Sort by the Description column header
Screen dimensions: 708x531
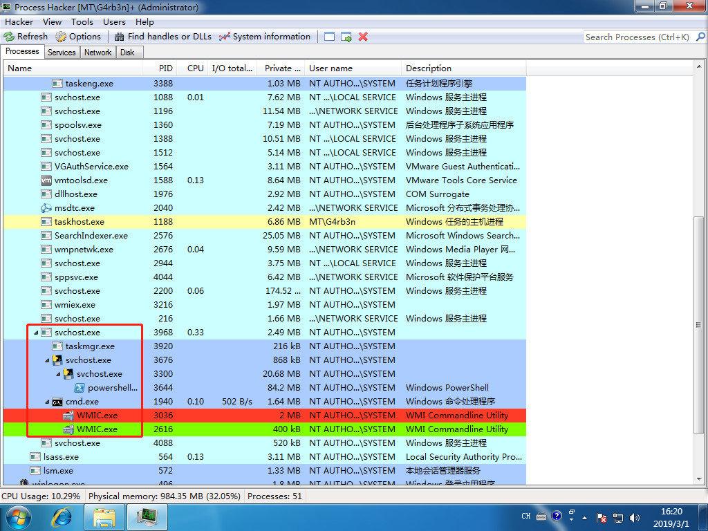pyautogui.click(x=464, y=68)
